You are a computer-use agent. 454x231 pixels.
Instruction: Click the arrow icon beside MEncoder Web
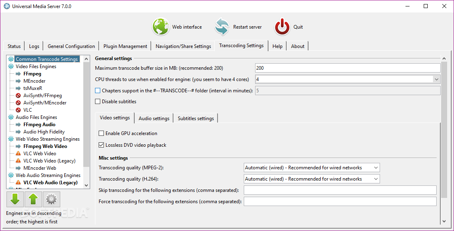[x=19, y=168]
